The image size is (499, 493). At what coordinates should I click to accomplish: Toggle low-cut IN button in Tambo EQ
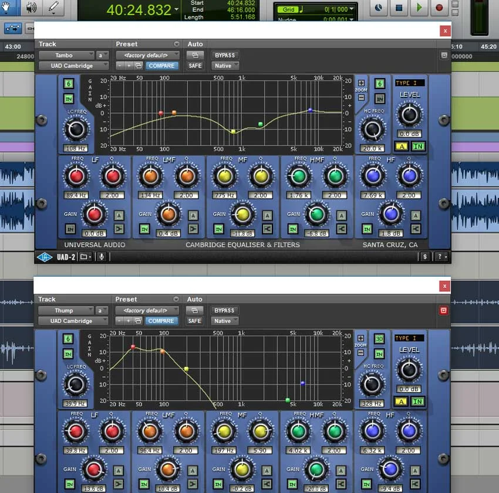69,99
